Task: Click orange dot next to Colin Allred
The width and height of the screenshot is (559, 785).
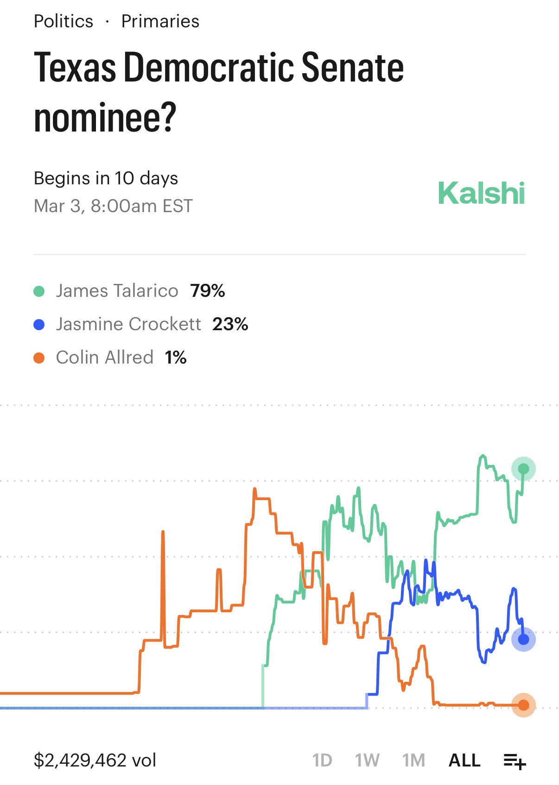Action: (39, 358)
